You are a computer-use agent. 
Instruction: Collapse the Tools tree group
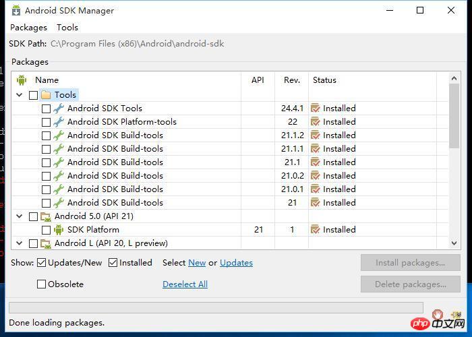click(19, 95)
